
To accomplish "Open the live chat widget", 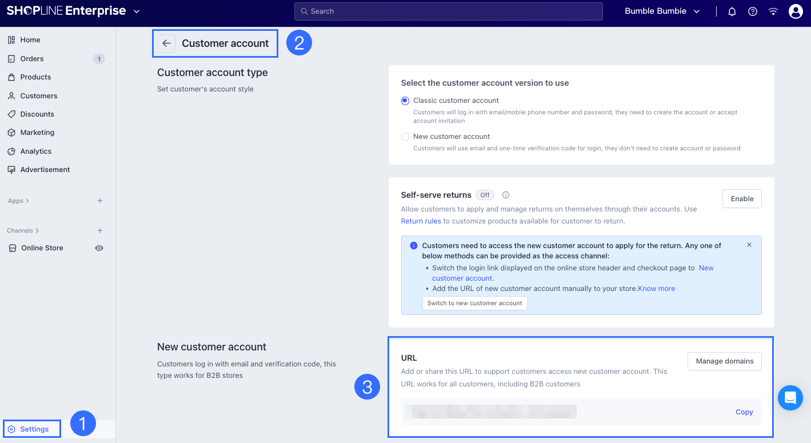I will coord(790,398).
